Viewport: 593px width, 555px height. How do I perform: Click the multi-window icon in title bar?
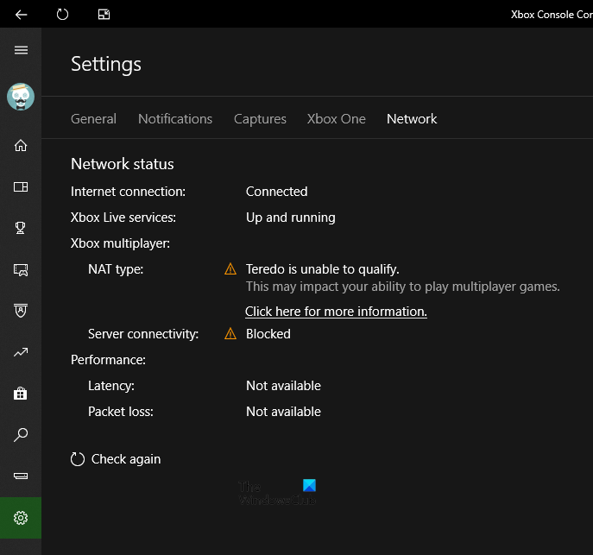point(104,15)
